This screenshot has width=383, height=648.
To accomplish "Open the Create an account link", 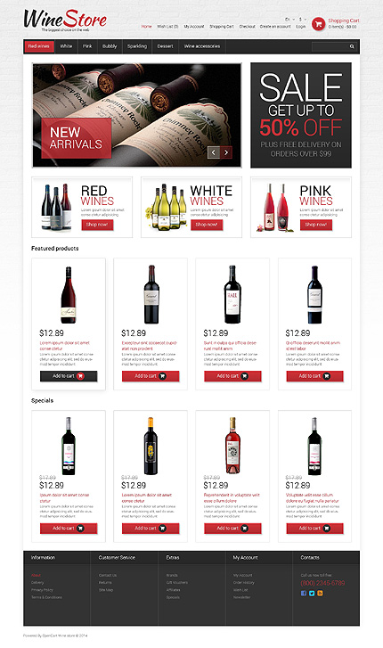I will (275, 27).
